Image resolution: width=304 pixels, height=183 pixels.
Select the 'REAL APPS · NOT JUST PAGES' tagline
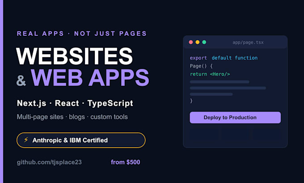[82, 34]
